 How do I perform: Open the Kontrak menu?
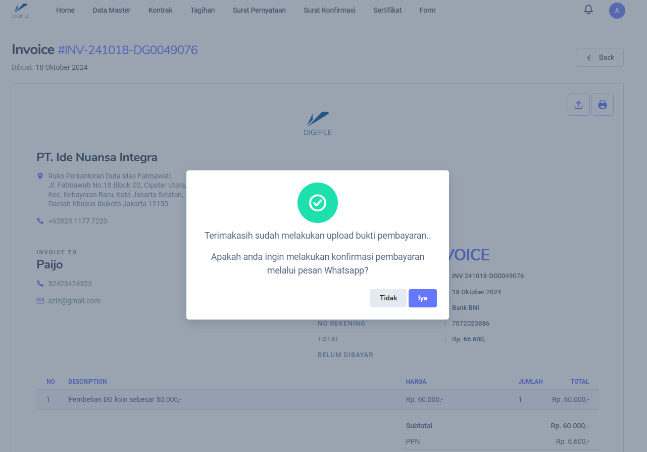tap(160, 10)
